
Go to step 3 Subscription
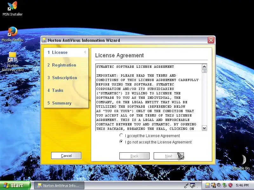click(62, 78)
